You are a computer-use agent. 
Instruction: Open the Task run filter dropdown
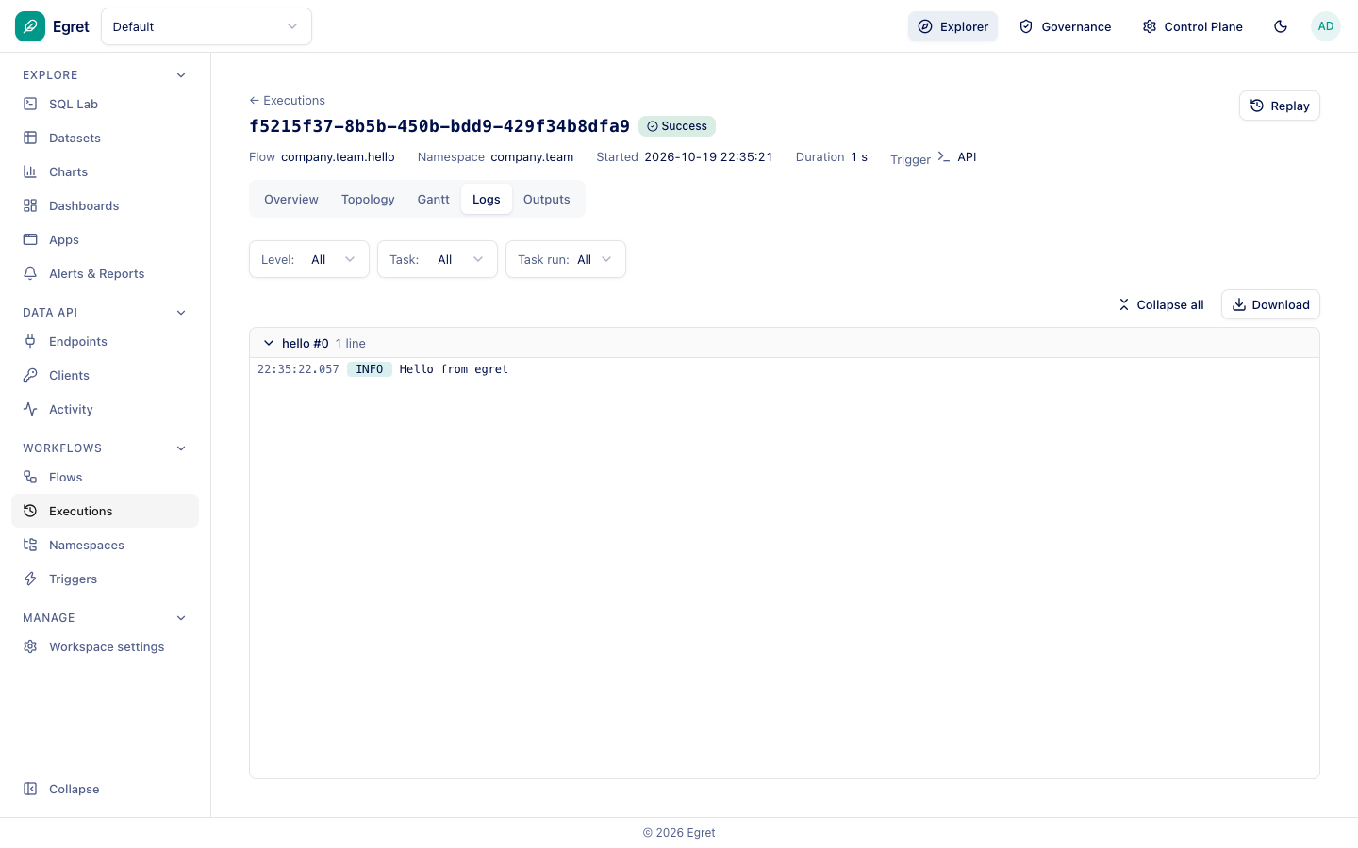[566, 259]
